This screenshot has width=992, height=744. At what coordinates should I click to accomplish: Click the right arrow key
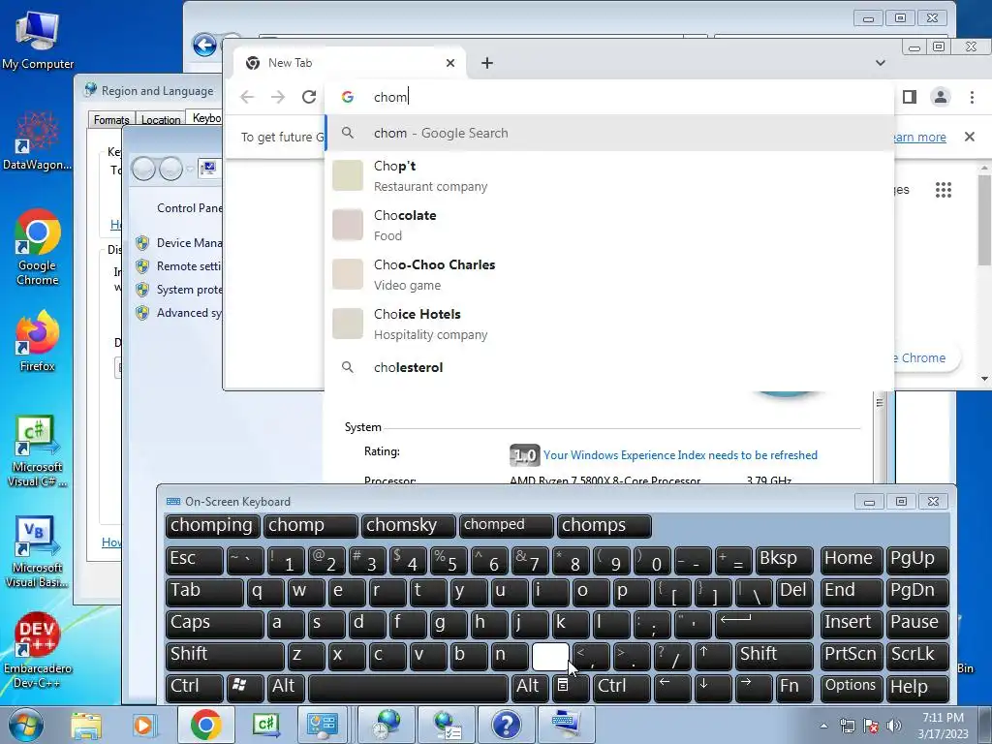click(x=754, y=687)
